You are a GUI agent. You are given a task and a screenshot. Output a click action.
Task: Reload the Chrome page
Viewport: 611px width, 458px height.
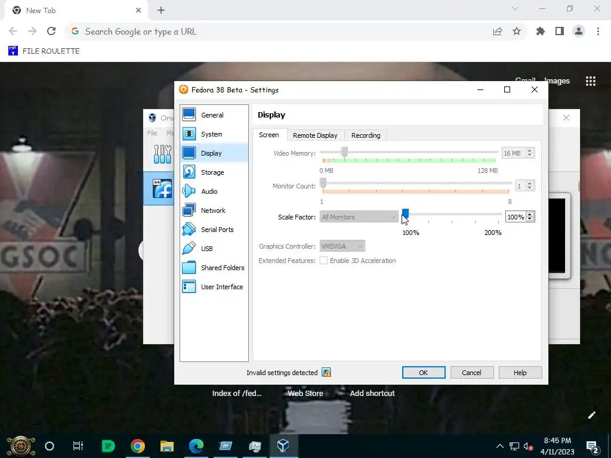point(51,31)
